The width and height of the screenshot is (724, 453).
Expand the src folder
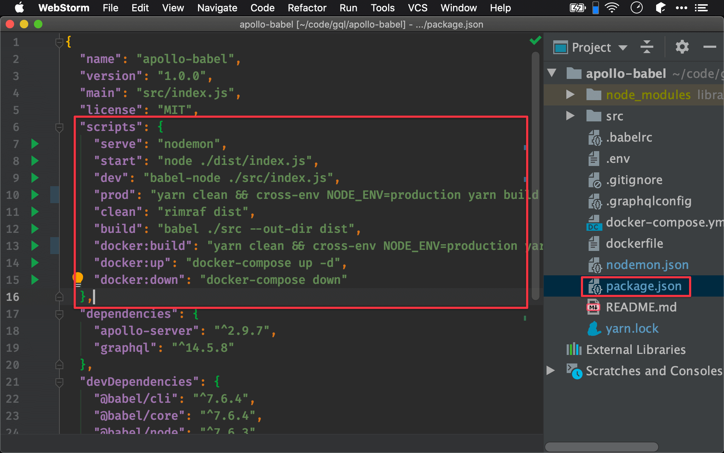570,116
